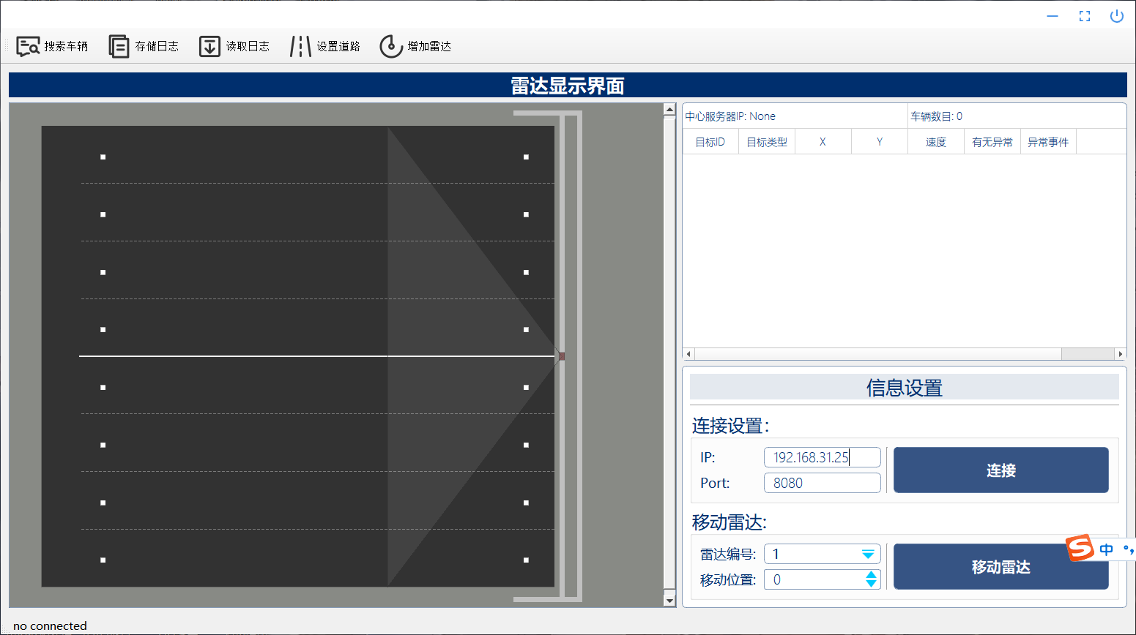
Task: Click the IP address input field
Action: pos(822,457)
